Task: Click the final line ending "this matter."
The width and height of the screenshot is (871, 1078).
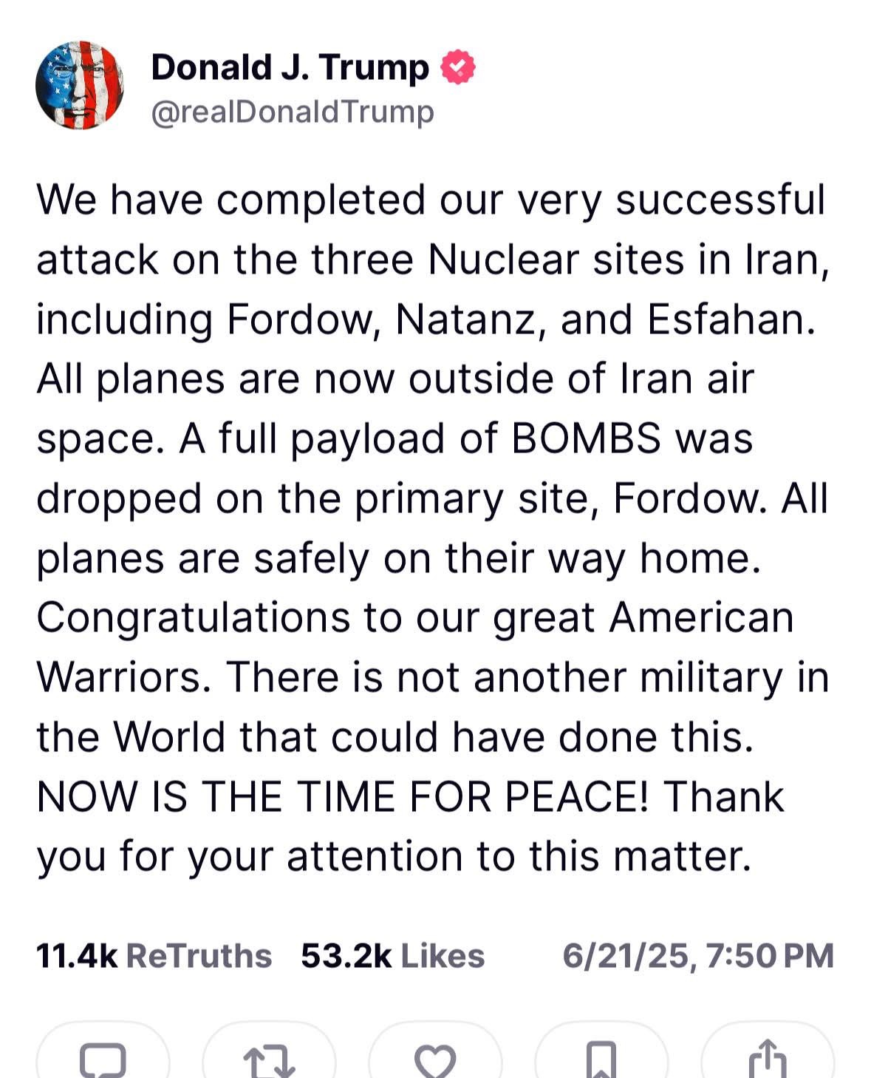Action: click(394, 856)
